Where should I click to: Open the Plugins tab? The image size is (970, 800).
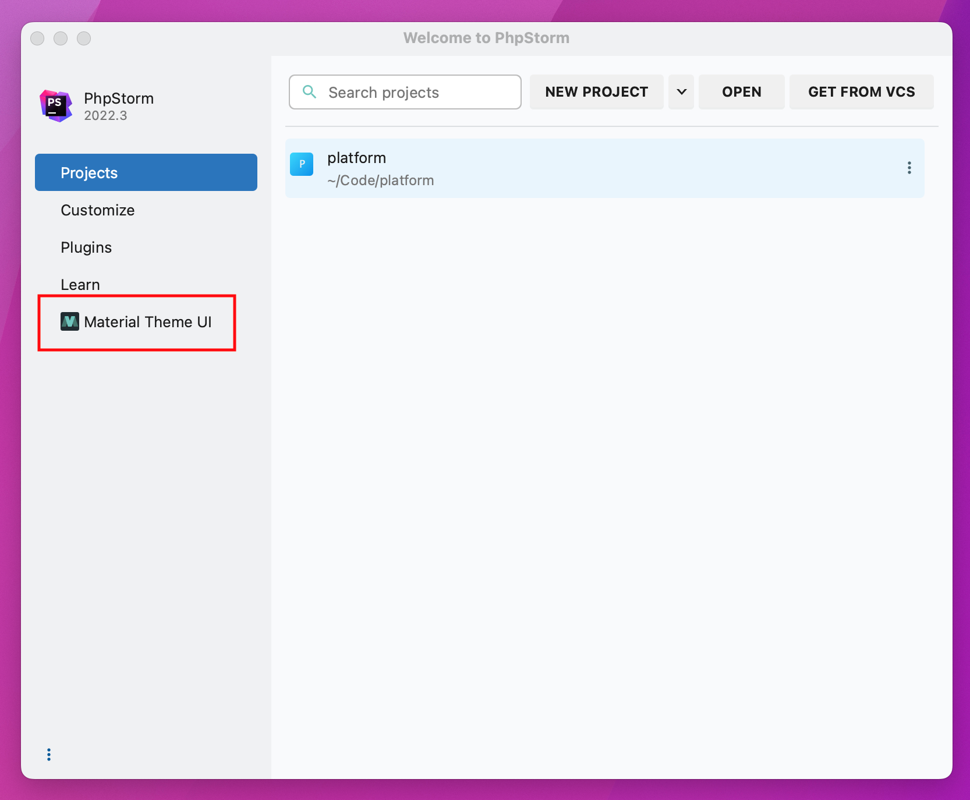pyautogui.click(x=146, y=247)
